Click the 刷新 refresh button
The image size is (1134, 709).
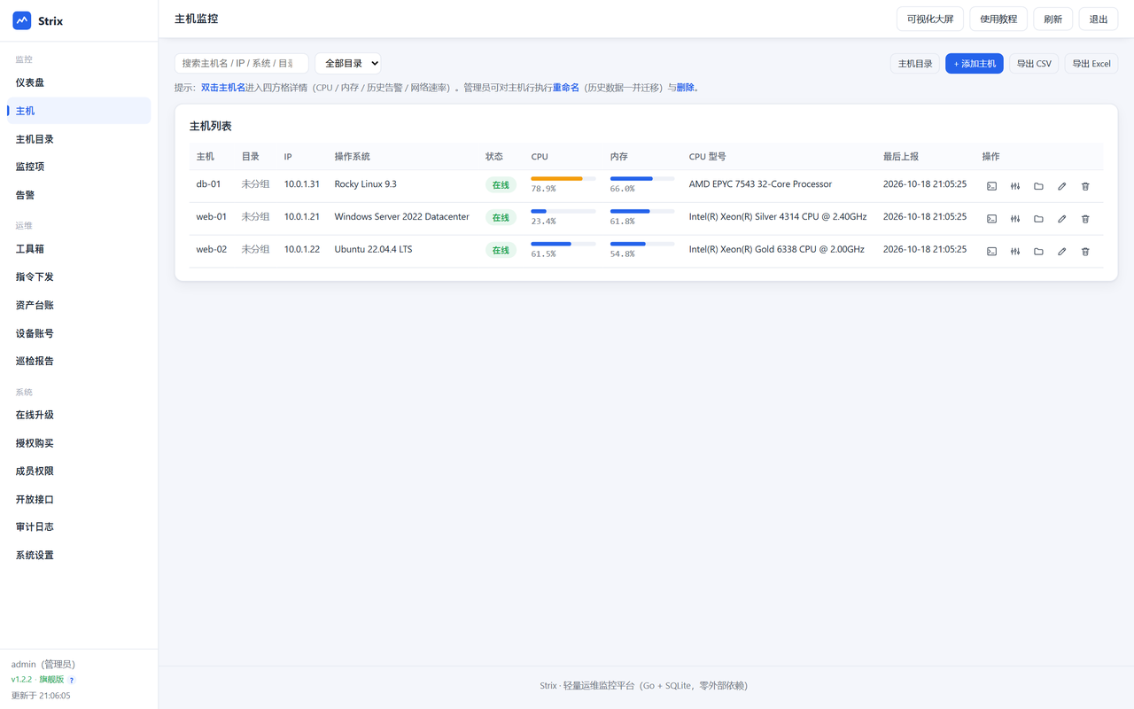(x=1053, y=19)
